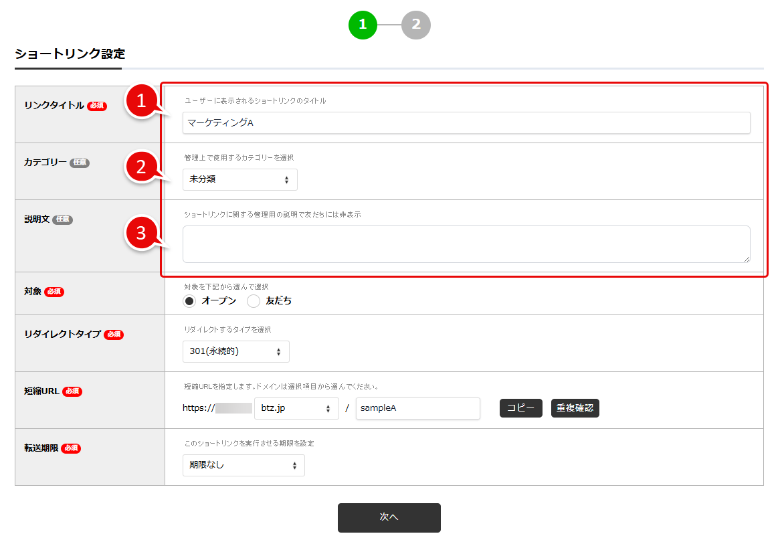Select the 友だち radio button
Screen dimensions: 782x544
(x=254, y=301)
